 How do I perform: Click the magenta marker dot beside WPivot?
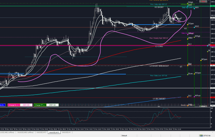194,97
